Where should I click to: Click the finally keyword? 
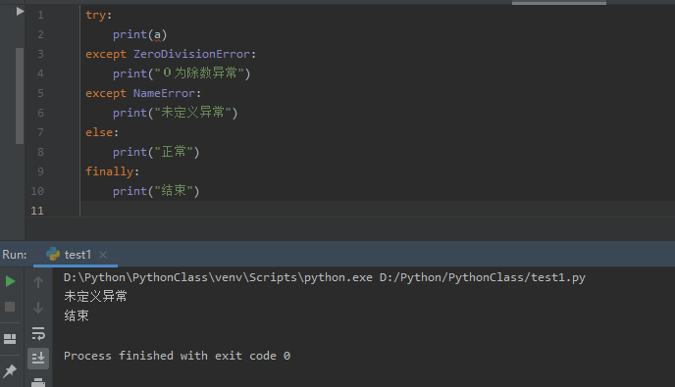click(109, 171)
